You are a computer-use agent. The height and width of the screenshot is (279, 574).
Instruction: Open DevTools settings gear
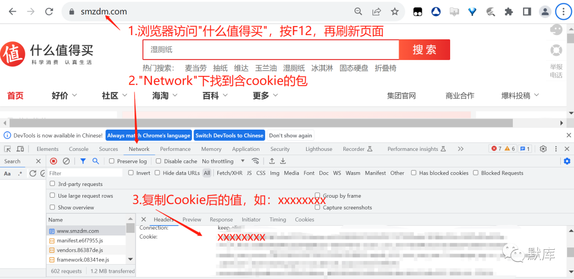pyautogui.click(x=543, y=149)
